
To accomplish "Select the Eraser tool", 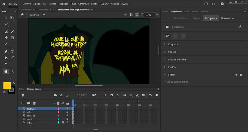I will pyautogui.click(x=6, y=38).
